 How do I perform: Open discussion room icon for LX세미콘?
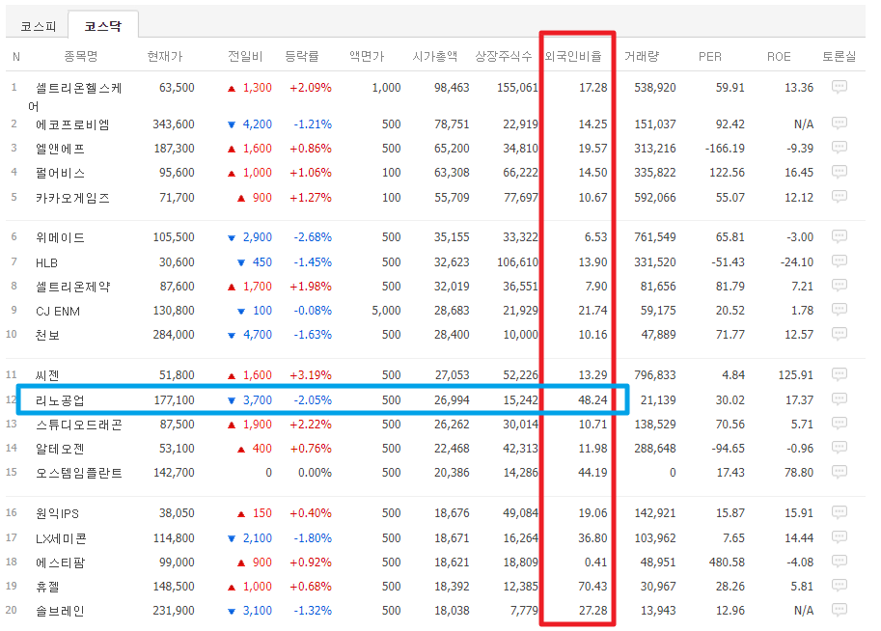839,537
